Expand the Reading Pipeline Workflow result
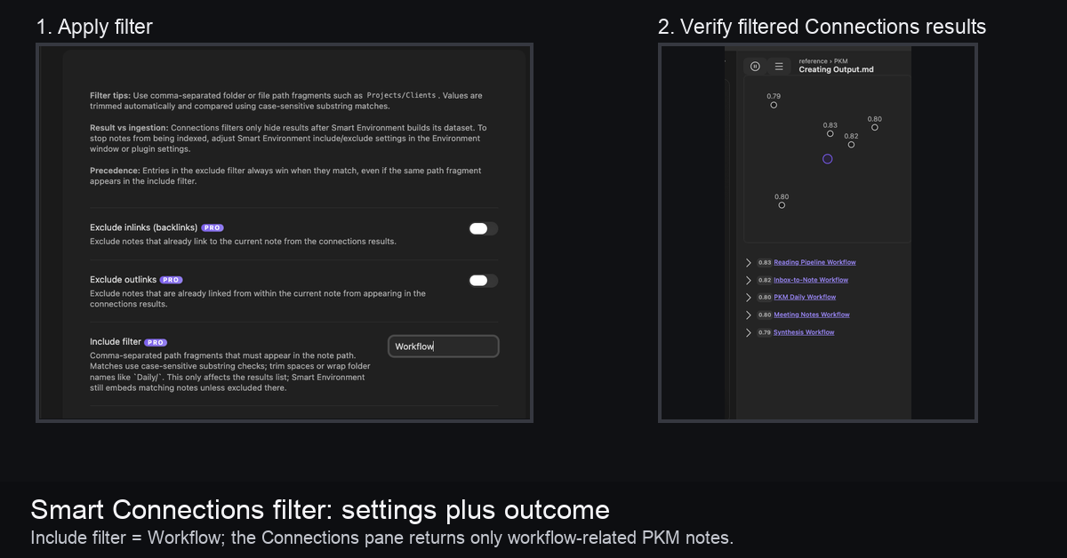The image size is (1067, 558). (749, 262)
